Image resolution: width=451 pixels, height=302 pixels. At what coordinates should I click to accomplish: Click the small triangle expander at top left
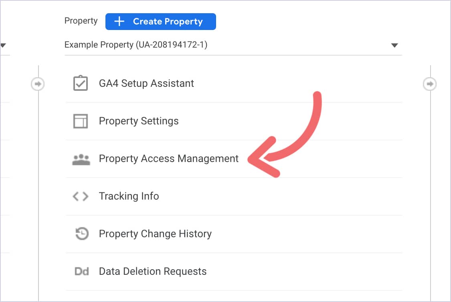[x=3, y=45]
